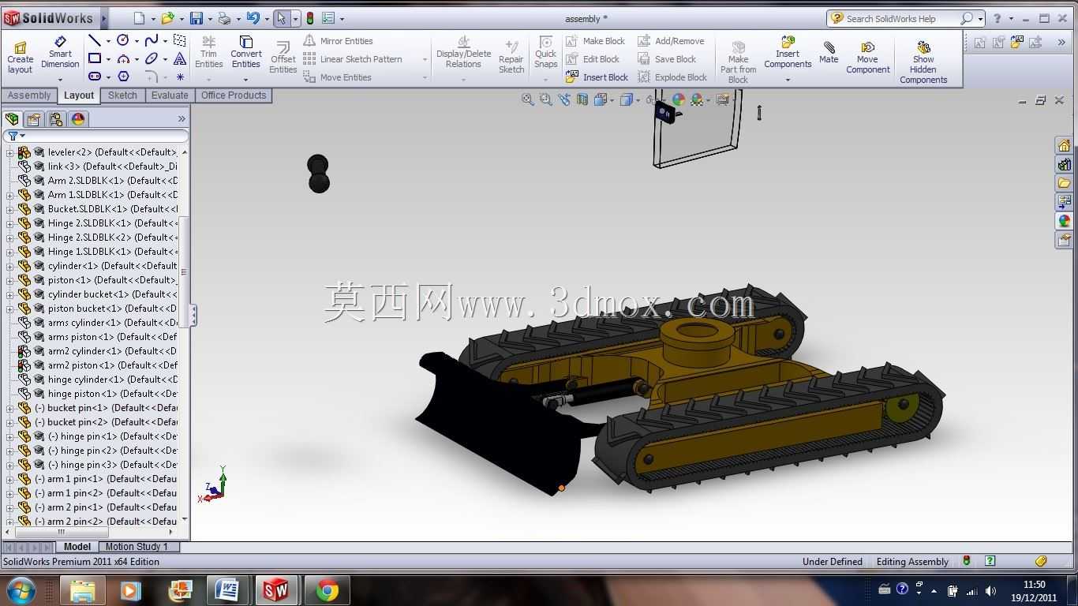Click the Mate paperclip tool
The image size is (1078, 606).
tap(829, 52)
